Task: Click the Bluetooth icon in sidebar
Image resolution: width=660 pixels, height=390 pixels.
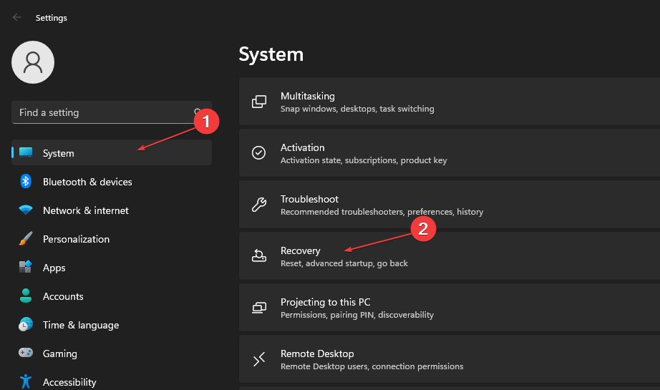Action: click(26, 182)
